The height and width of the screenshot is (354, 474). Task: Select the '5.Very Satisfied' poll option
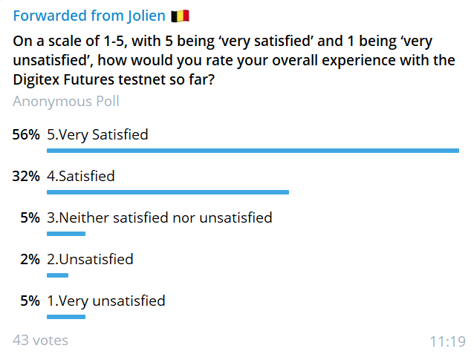[x=97, y=135]
